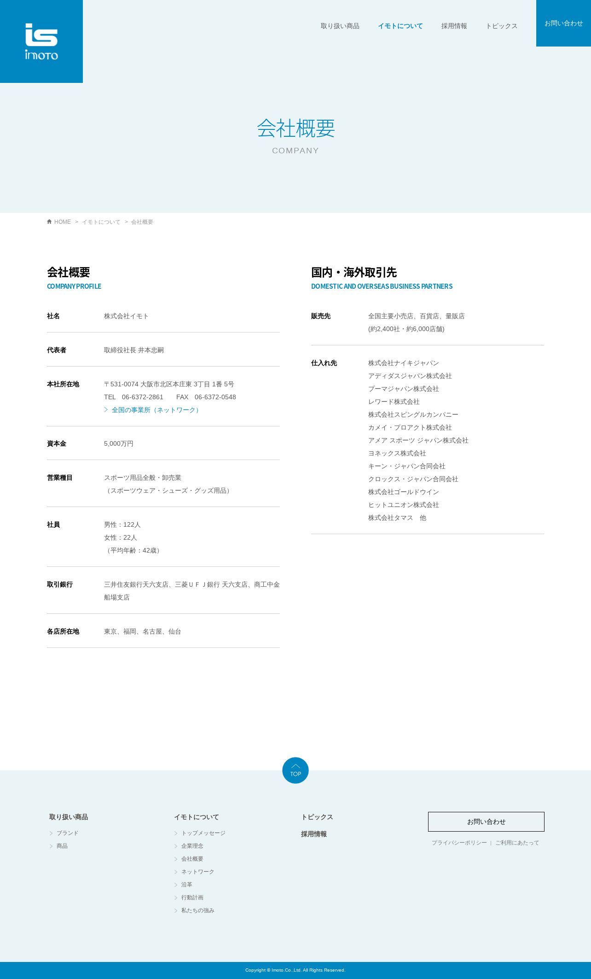The image size is (591, 979).
Task: Click the supplier 株式会社ナイキジャパン
Action: click(404, 363)
